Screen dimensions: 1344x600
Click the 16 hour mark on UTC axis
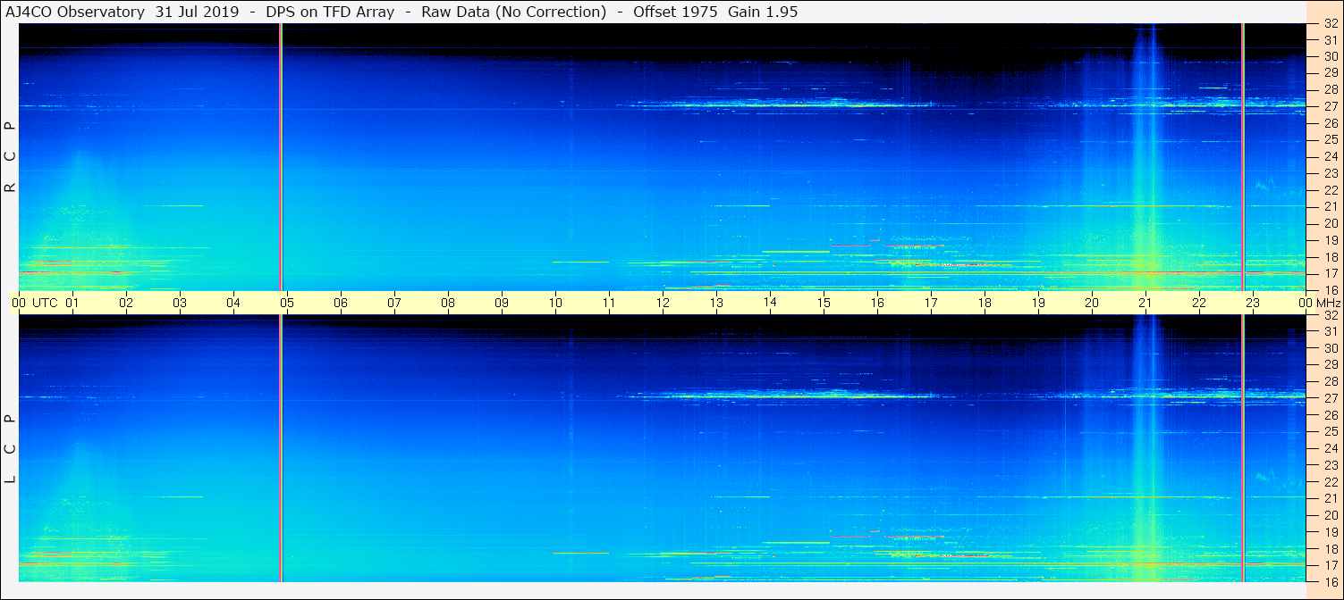coord(877,303)
